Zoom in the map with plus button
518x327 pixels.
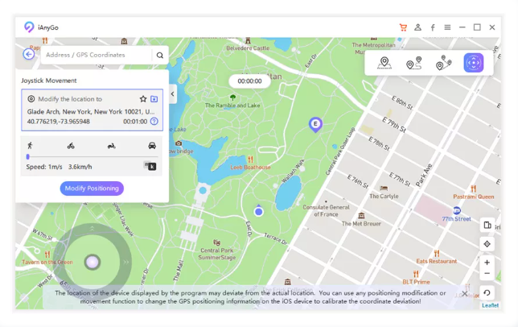pos(487,263)
